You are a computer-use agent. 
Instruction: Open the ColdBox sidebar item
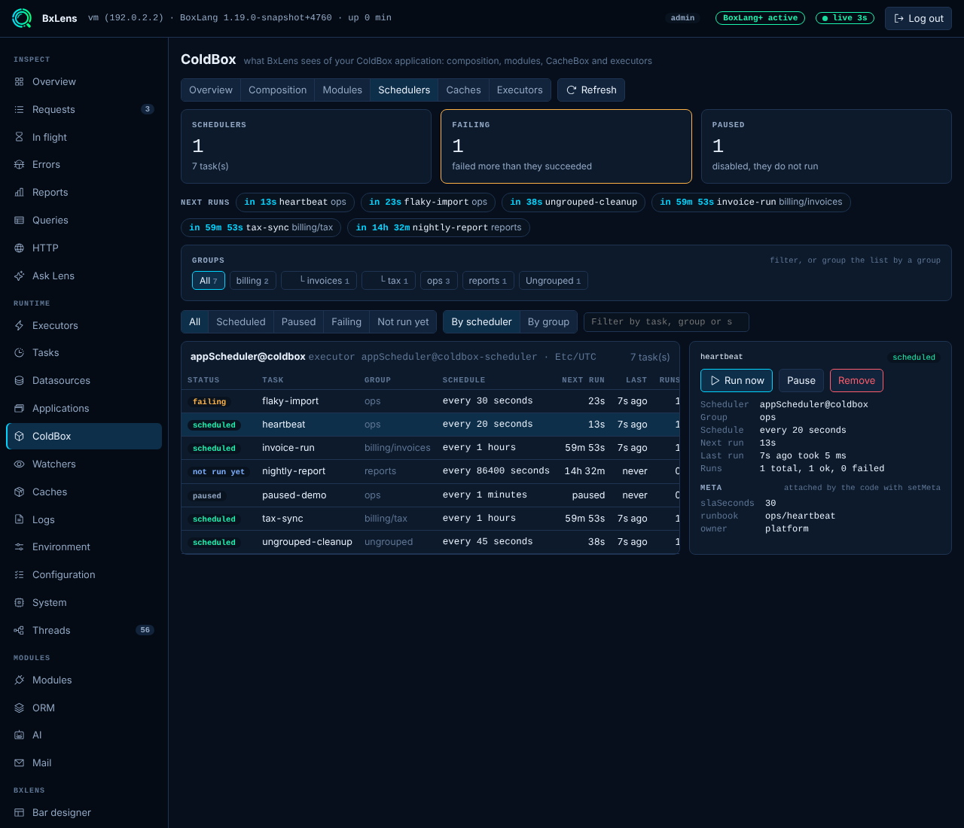click(x=84, y=437)
